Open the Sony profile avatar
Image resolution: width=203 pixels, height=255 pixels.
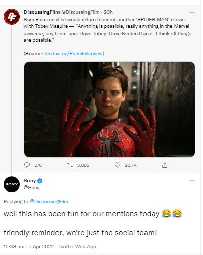pyautogui.click(x=12, y=184)
